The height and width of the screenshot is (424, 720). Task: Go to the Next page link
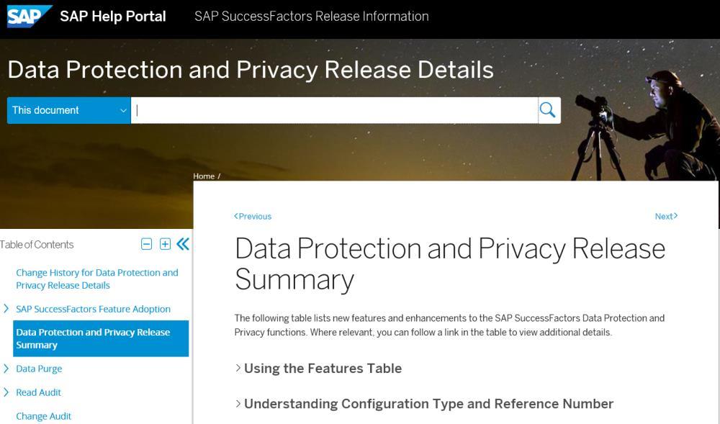pos(666,216)
